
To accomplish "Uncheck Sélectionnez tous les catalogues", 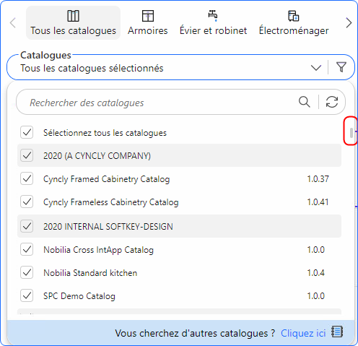I will coord(27,132).
